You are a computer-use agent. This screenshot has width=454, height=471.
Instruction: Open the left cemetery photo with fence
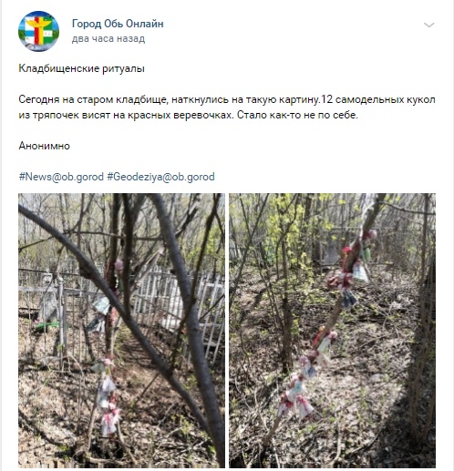click(121, 331)
